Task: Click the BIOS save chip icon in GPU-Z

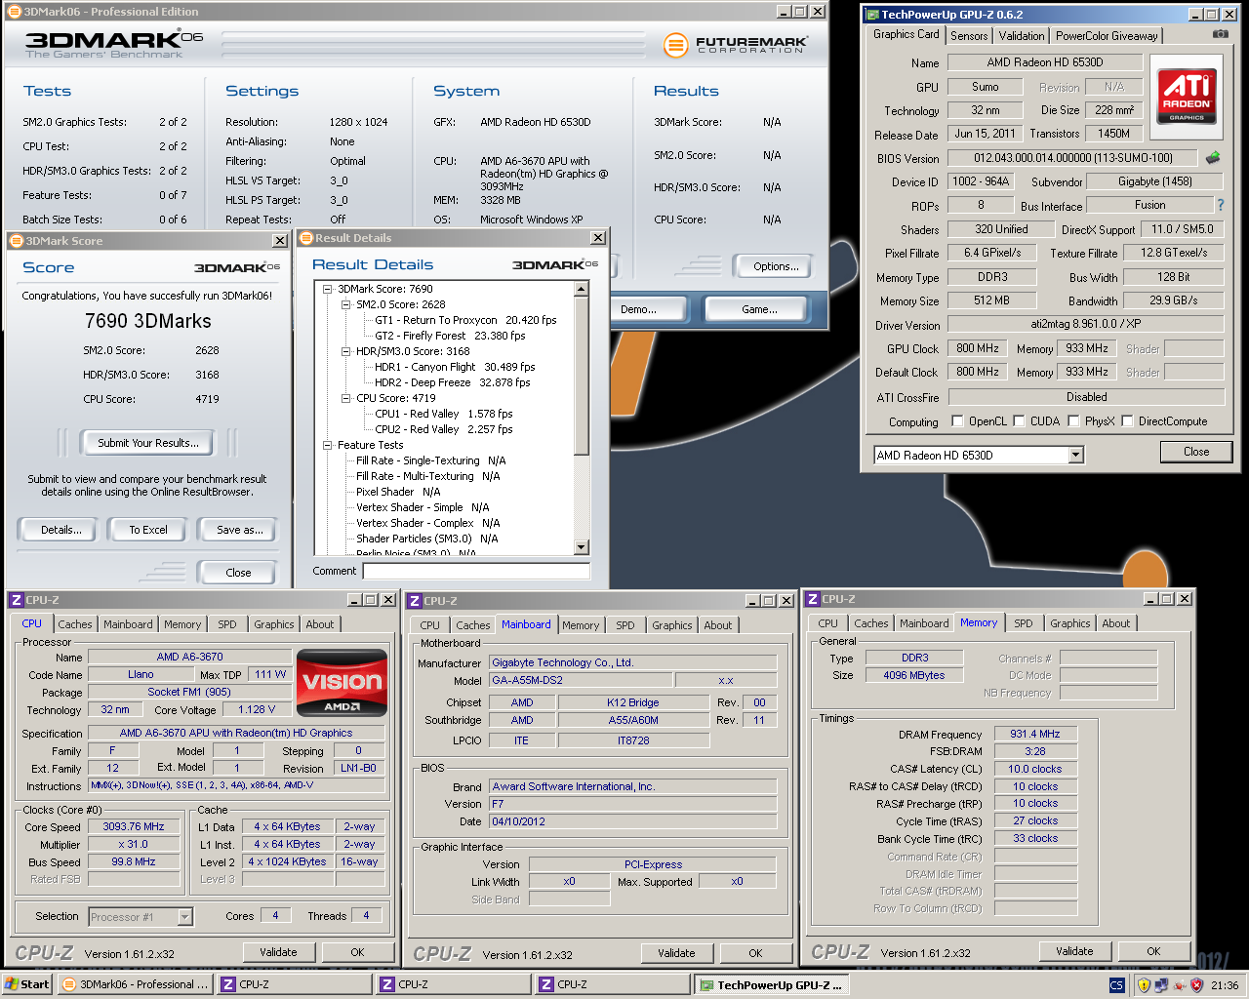Action: tap(1213, 157)
